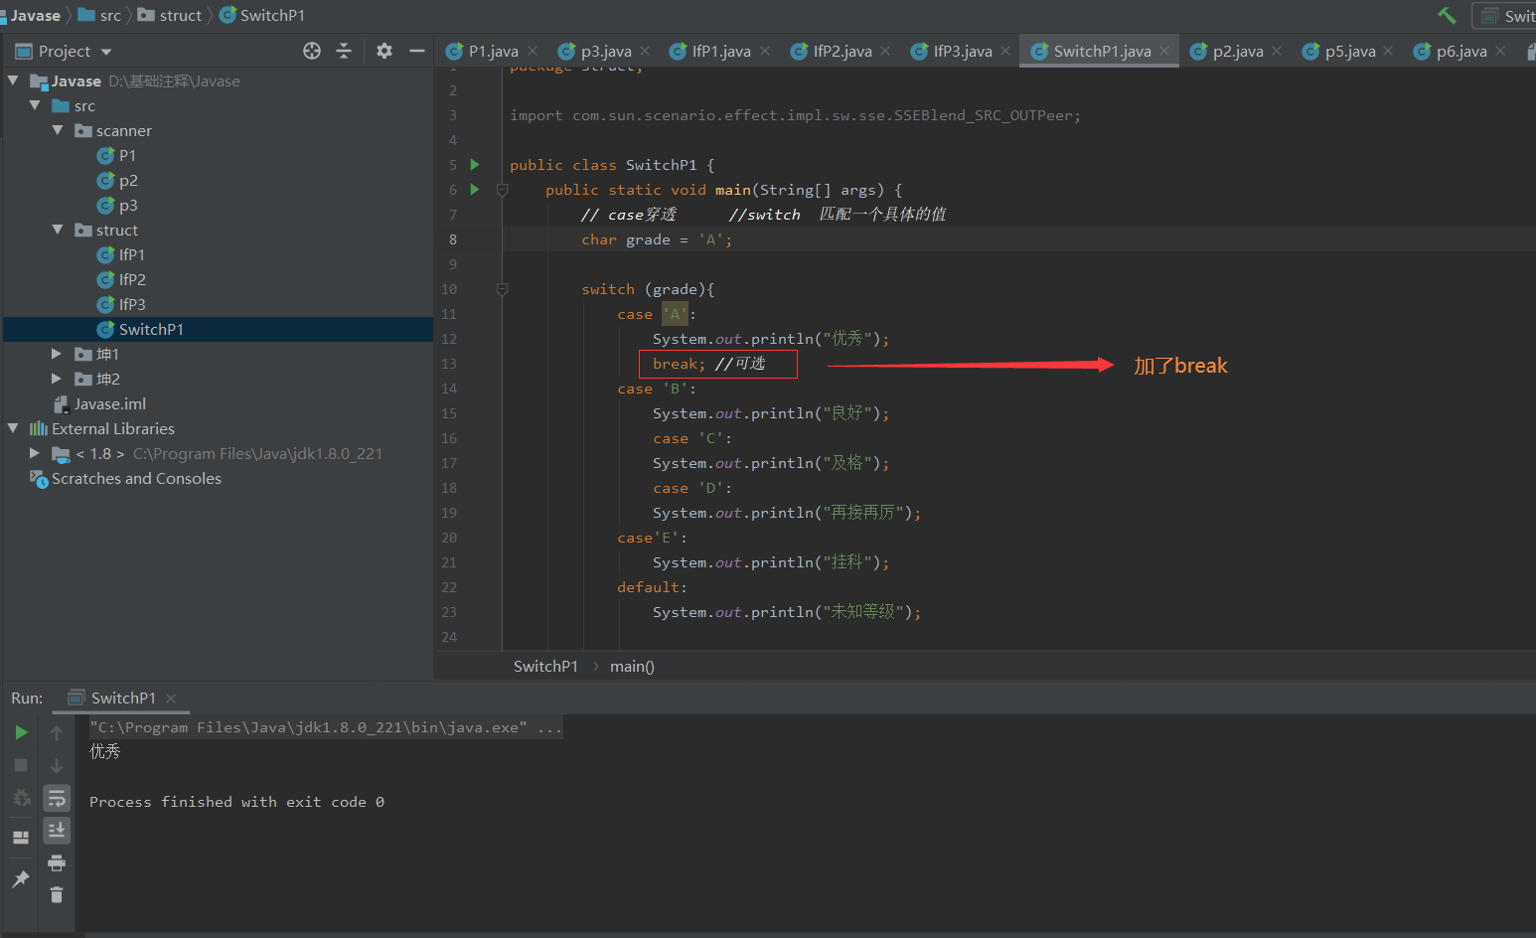The height and width of the screenshot is (938, 1536).
Task: Toggle soft-wrap in Run console
Action: 57,798
